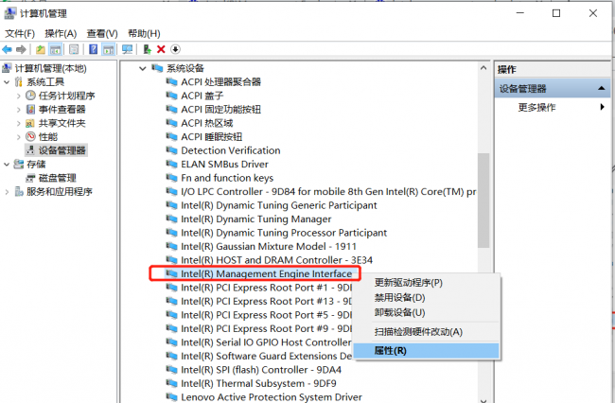Collapse the 设备管理器 actions section arrow
The height and width of the screenshot is (403, 615).
click(x=601, y=88)
